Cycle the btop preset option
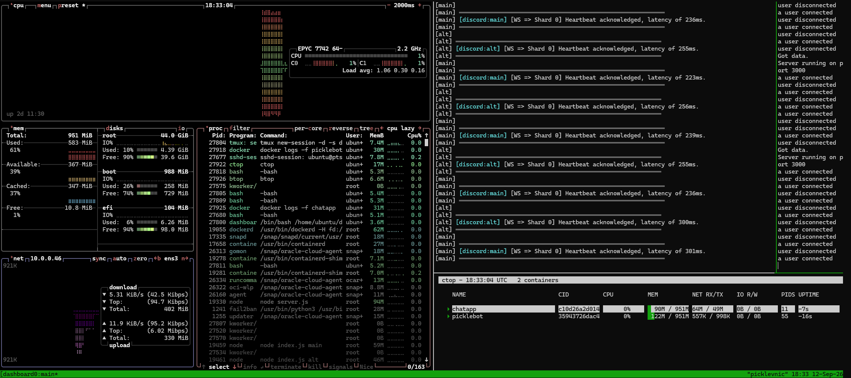 point(72,5)
